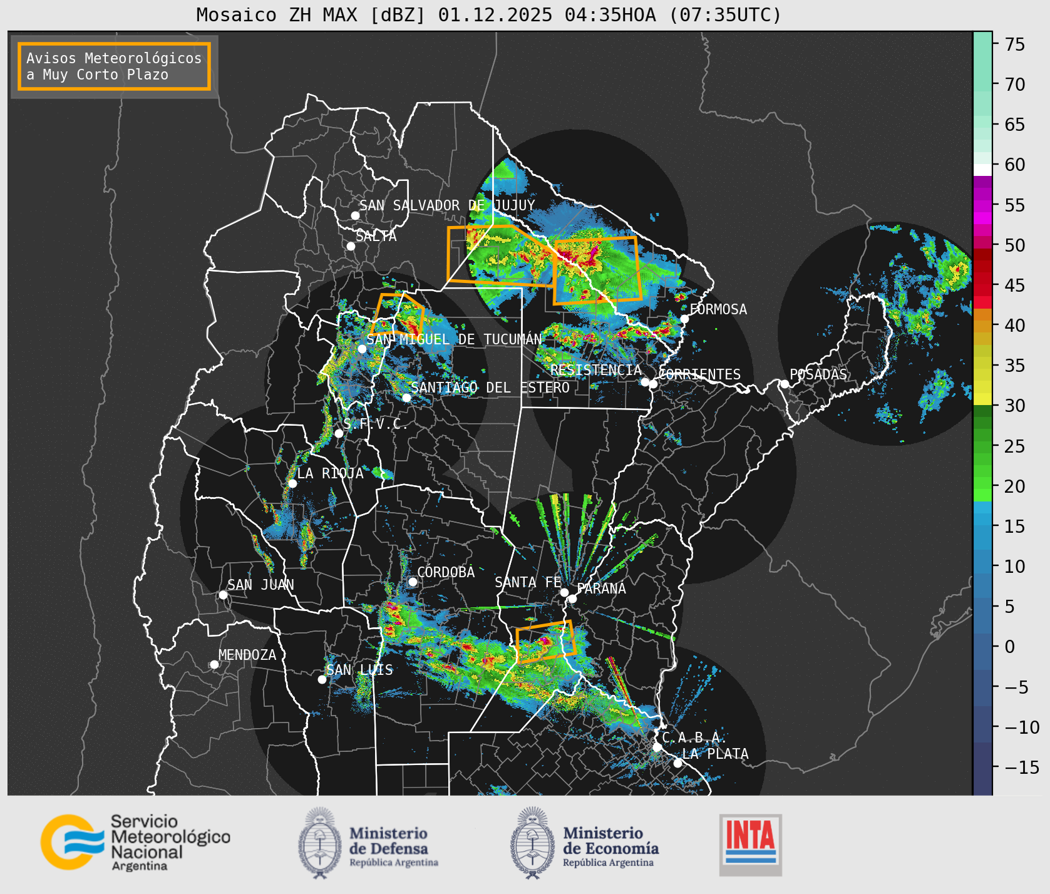Click the LA PLATA label
Screen dimensions: 1050x894
715,754
